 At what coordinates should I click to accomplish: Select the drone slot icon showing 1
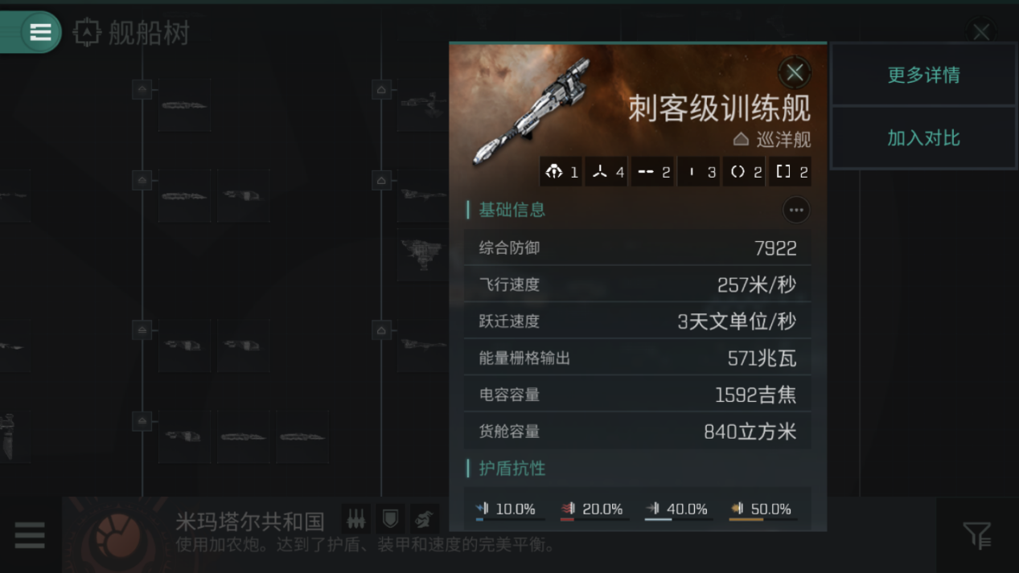(561, 171)
